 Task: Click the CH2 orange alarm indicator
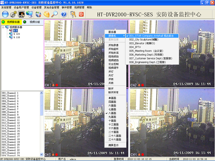tap(139, 85)
